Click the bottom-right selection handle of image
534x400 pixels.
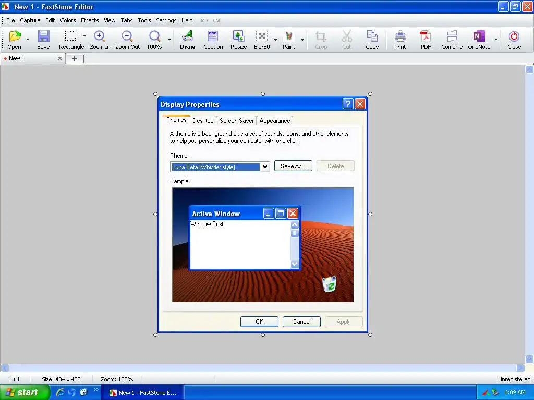coord(370,335)
